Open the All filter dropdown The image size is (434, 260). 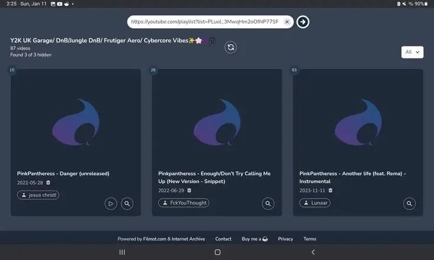(412, 52)
